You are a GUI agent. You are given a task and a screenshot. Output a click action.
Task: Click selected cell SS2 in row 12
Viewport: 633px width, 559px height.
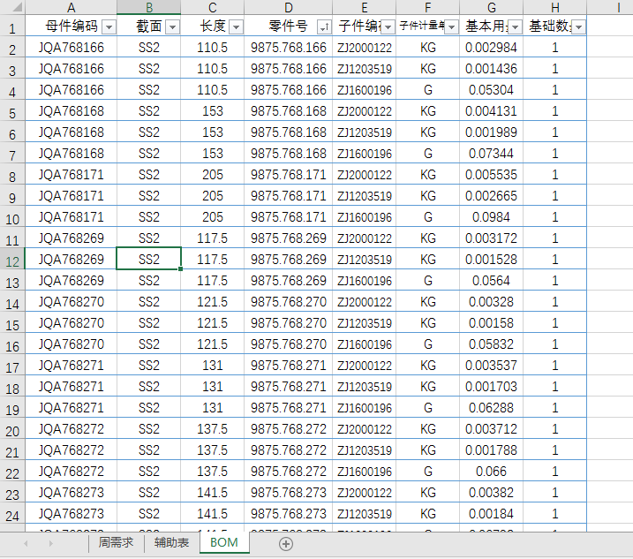click(149, 260)
